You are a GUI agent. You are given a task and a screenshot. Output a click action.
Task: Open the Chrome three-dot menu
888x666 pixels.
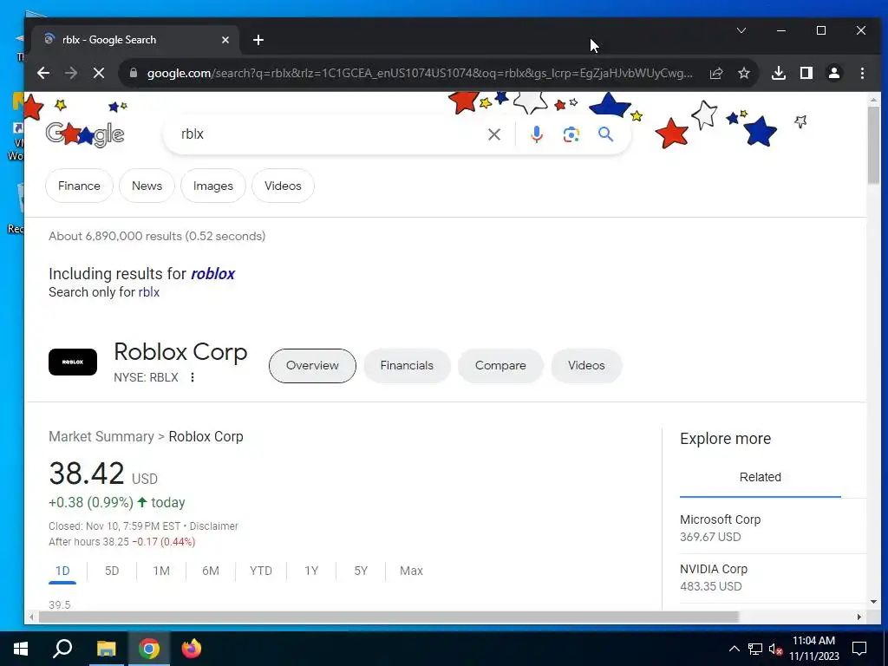(x=862, y=73)
